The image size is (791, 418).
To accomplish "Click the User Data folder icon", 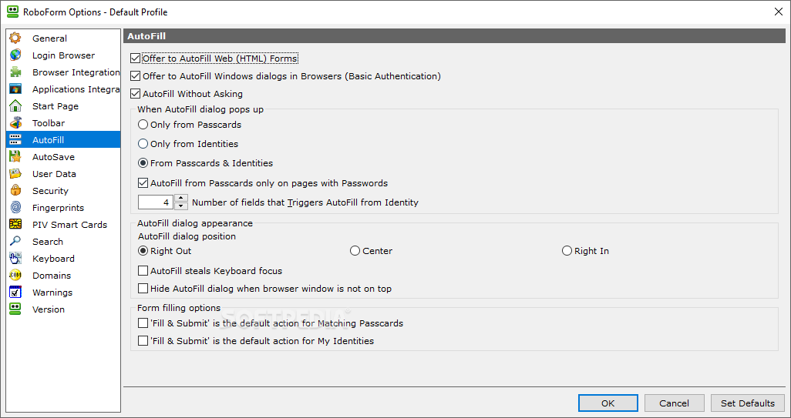I will click(15, 174).
